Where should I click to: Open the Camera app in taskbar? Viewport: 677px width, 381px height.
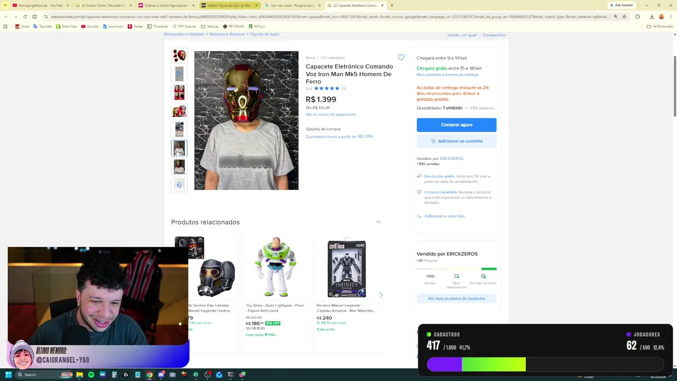coord(172,375)
